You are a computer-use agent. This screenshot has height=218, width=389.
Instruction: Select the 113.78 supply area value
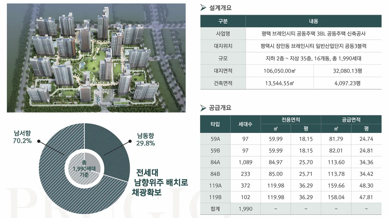pyautogui.click(x=336, y=174)
